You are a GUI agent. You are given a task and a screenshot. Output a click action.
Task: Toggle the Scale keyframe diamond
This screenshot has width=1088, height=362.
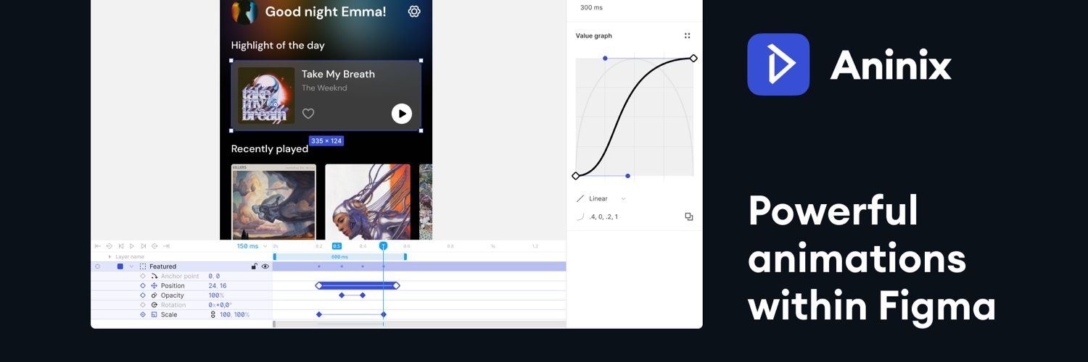(x=143, y=315)
